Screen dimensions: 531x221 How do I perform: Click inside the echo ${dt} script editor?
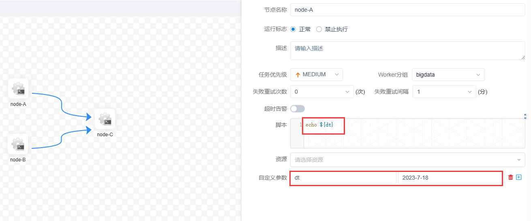click(413, 133)
